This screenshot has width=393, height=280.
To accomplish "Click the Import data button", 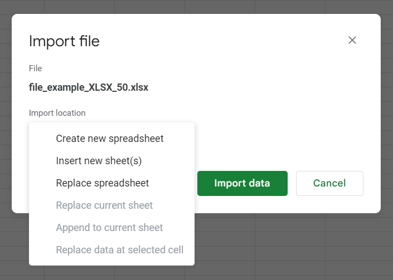I will click(242, 183).
